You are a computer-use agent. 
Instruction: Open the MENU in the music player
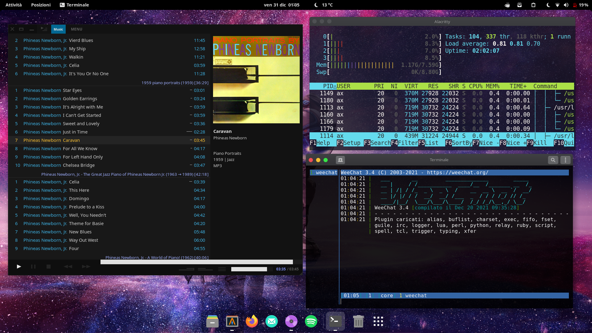[x=76, y=29]
